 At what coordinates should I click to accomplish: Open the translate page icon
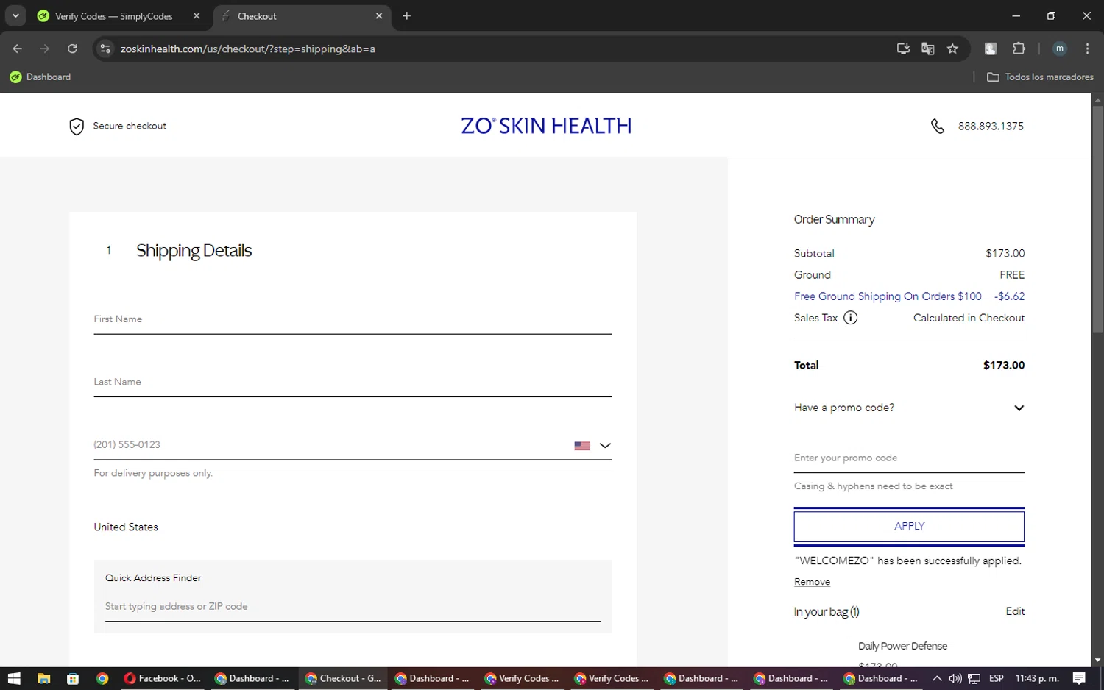point(928,49)
